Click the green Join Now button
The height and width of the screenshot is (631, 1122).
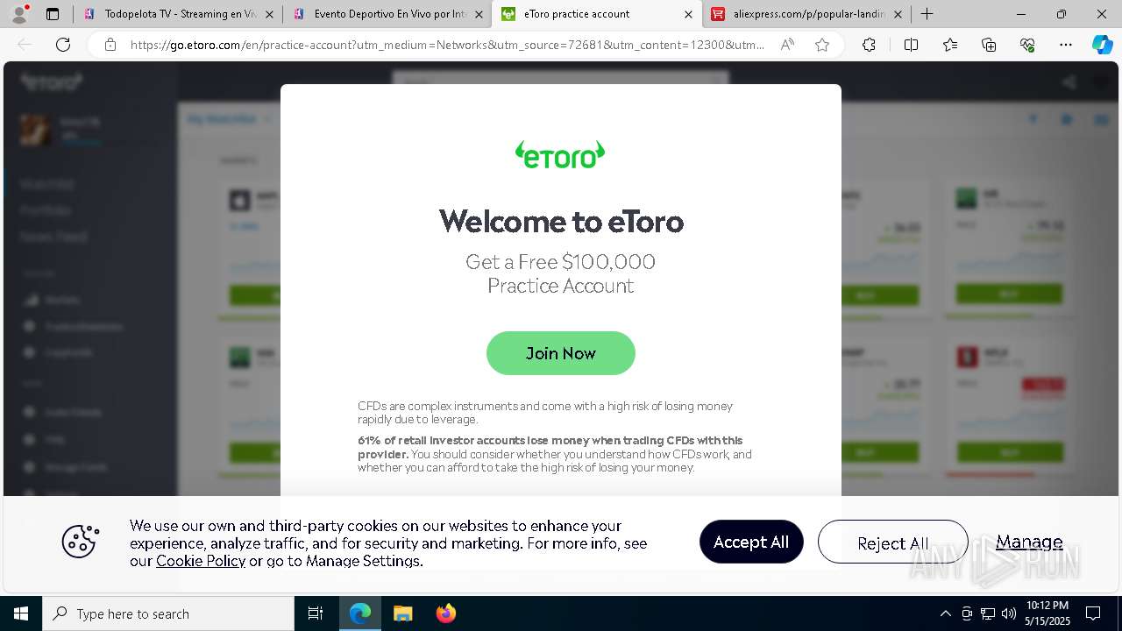561,353
